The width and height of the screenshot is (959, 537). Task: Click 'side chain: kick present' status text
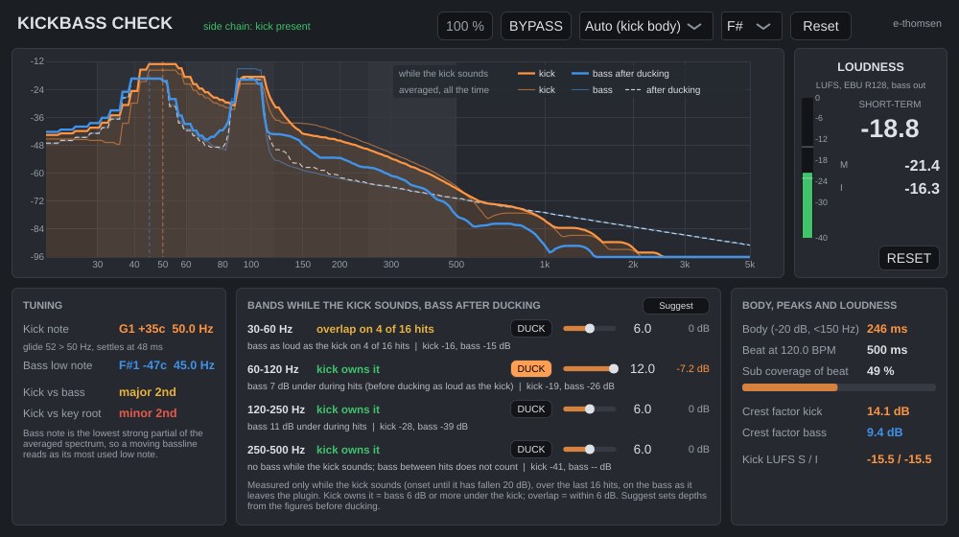point(256,26)
